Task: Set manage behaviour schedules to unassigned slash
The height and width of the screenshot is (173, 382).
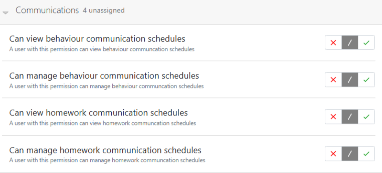Action: point(350,80)
